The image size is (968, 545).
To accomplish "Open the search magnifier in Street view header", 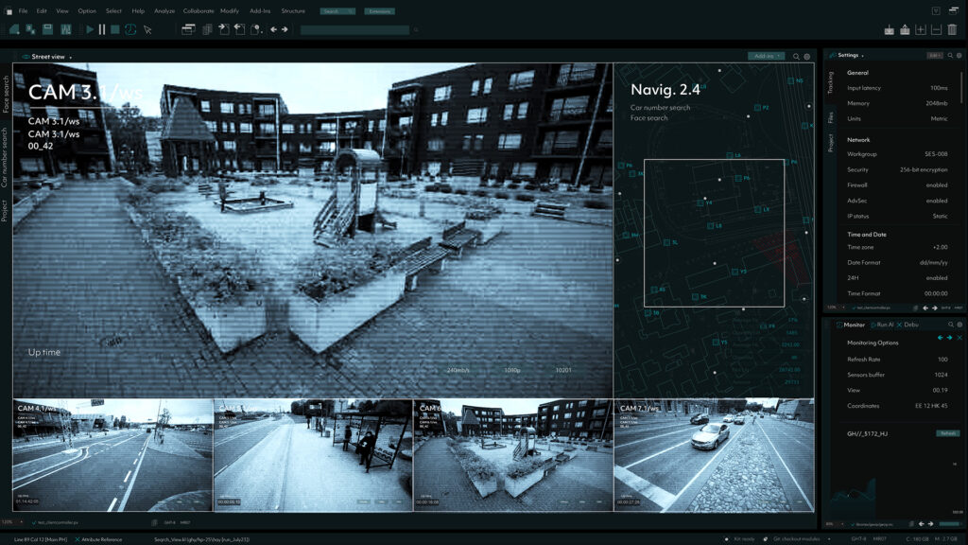I will point(796,57).
